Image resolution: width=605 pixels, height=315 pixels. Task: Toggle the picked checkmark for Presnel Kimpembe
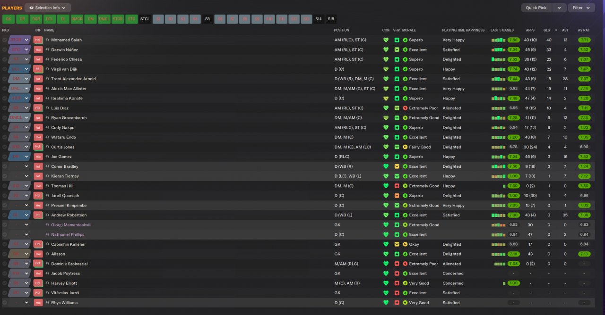5,206
